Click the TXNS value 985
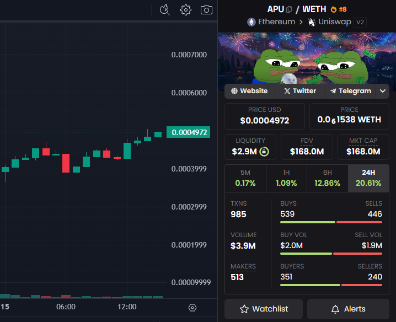Viewport: 396px width, 322px height. tap(238, 214)
